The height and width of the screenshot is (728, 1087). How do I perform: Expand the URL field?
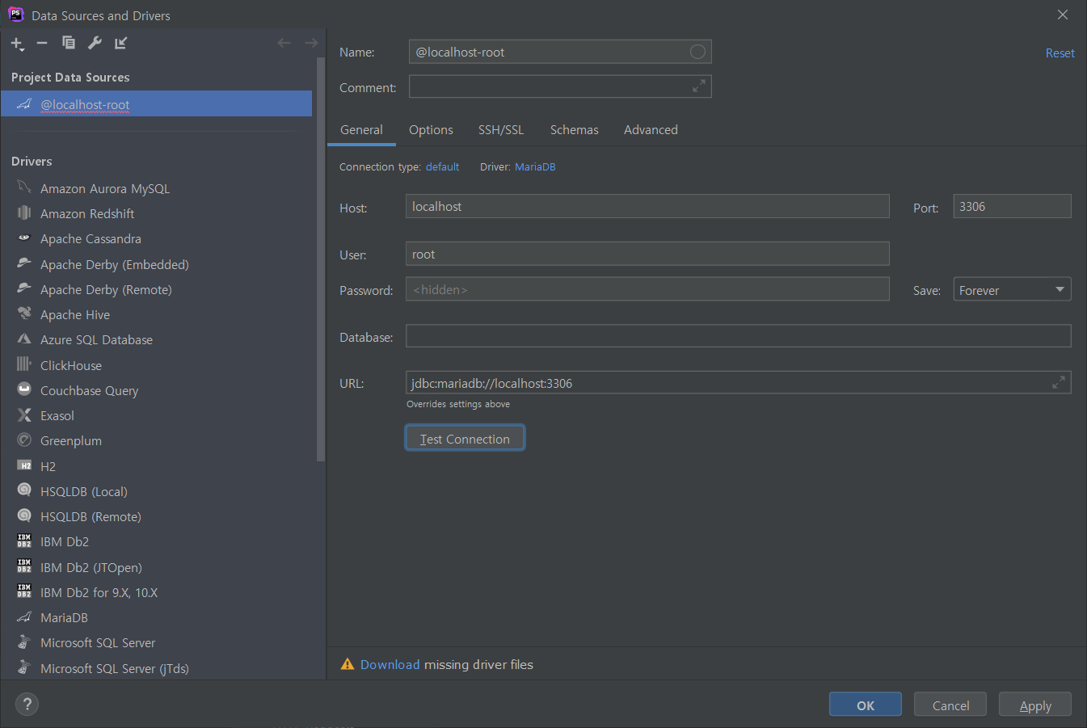pos(1059,382)
